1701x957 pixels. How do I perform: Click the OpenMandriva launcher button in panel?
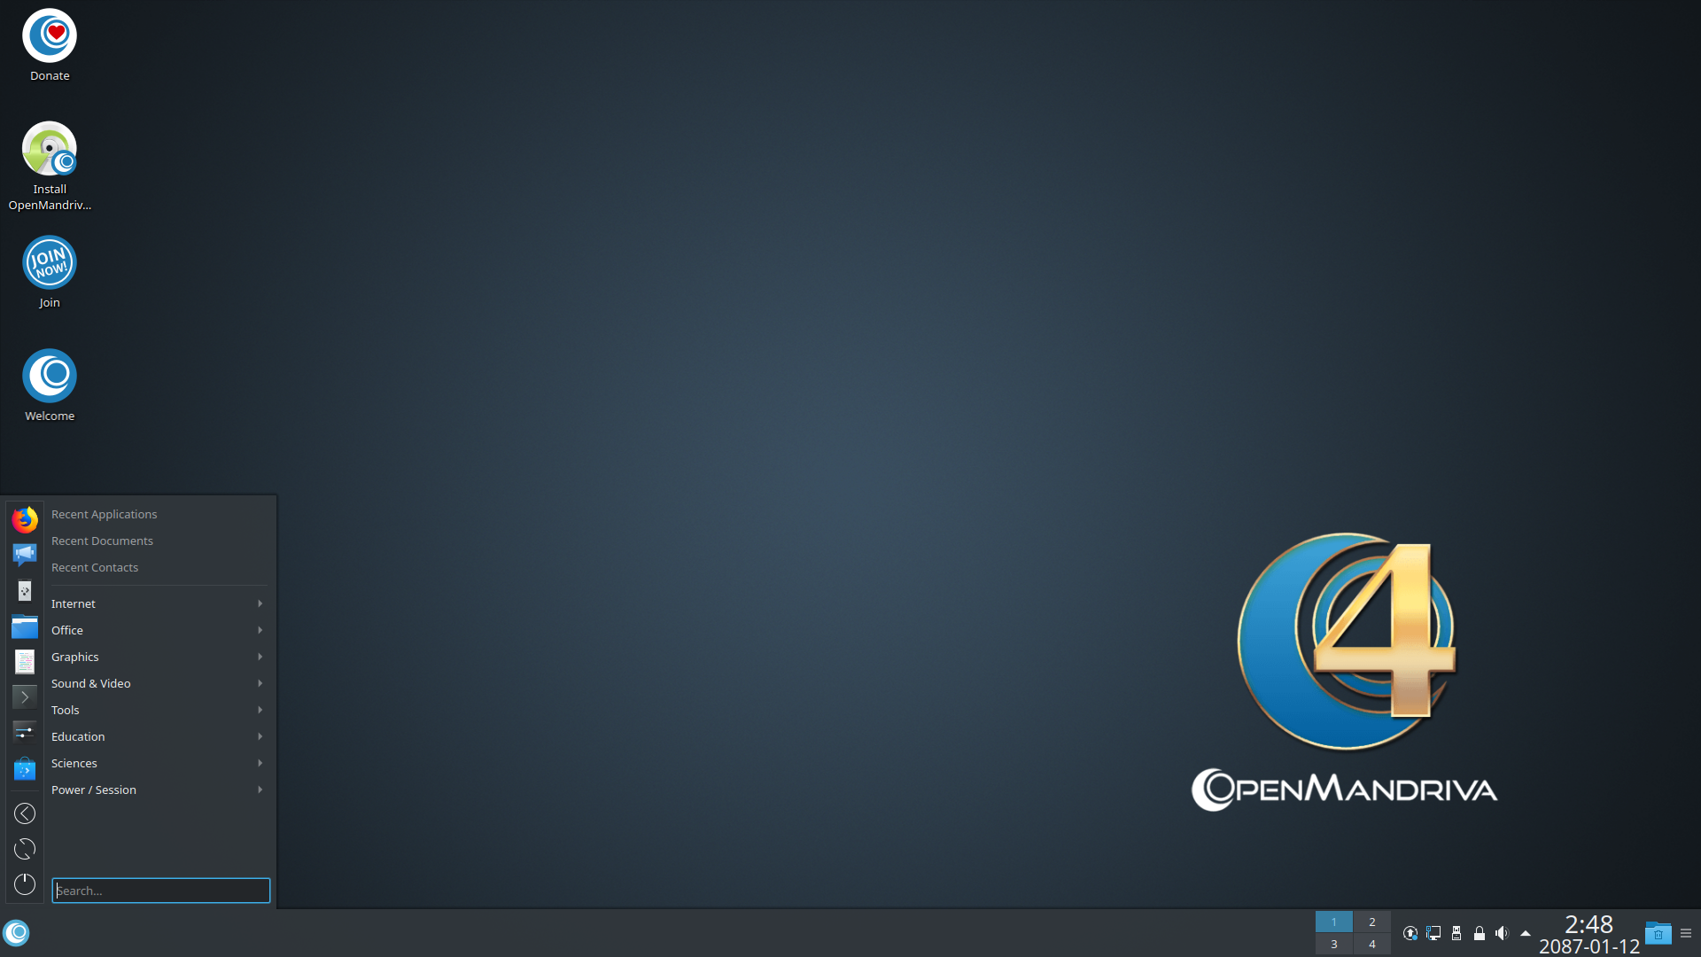(17, 933)
